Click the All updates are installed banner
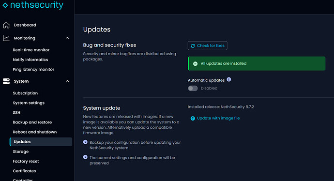This screenshot has width=334, height=181. pos(257,63)
